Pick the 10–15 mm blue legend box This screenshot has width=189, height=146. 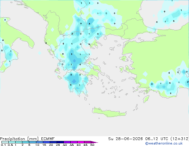pos(39,142)
